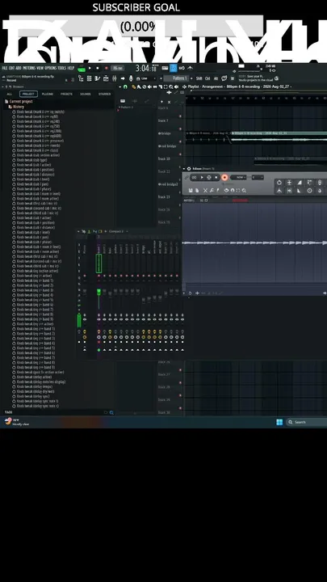Select history entry 'Knob tweak (cab type)'
Viewport: 327px width, 582px height.
point(30,160)
